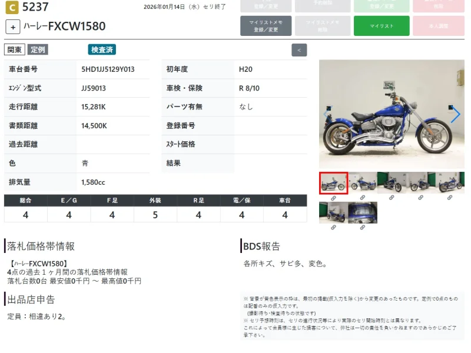The width and height of the screenshot is (471, 353).
Task: Click the declaration 定員：相違あり2。
Action: click(x=37, y=317)
